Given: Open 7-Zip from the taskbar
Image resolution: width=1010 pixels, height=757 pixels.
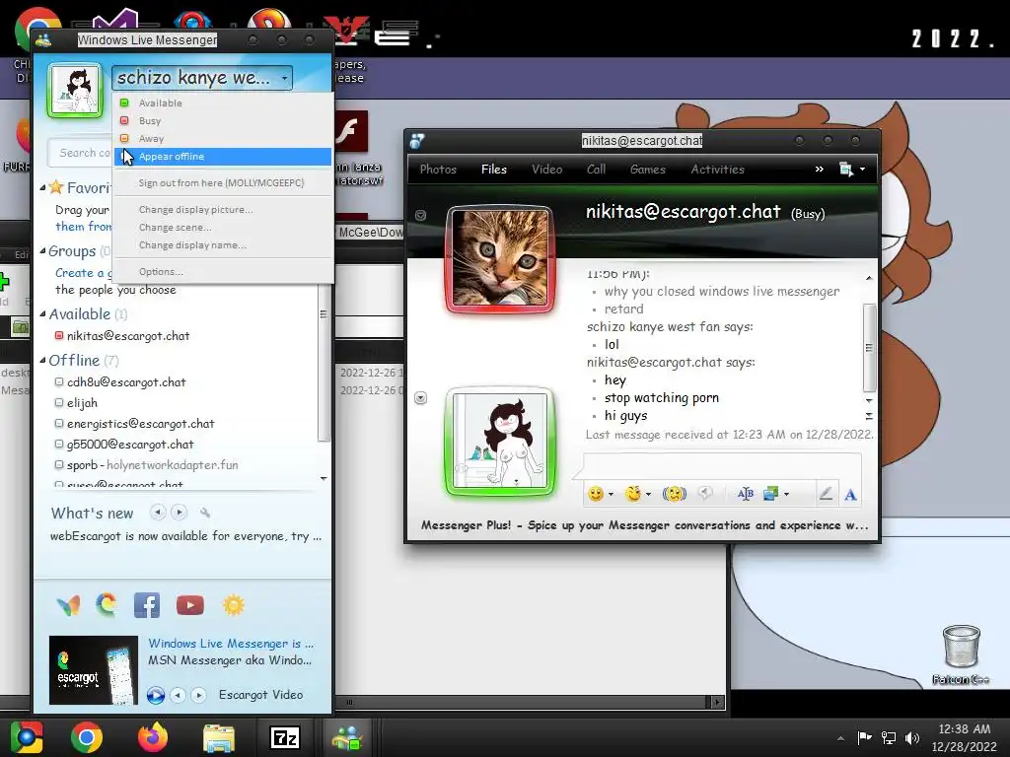Looking at the screenshot, I should (285, 737).
